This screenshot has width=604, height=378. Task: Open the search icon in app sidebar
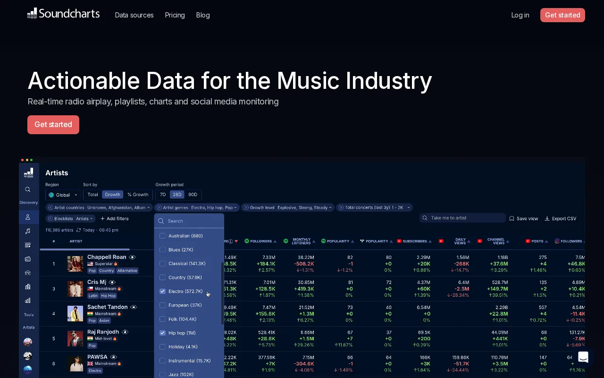(28, 189)
